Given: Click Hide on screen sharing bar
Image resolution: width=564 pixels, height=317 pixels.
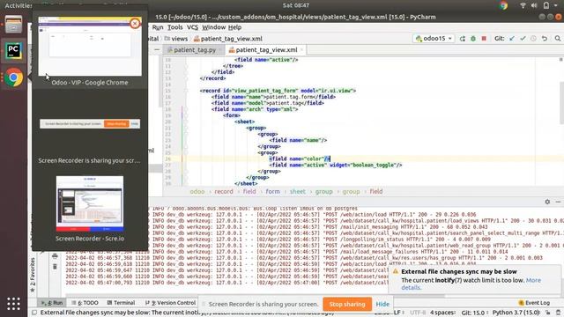Looking at the screenshot, I should [382, 304].
